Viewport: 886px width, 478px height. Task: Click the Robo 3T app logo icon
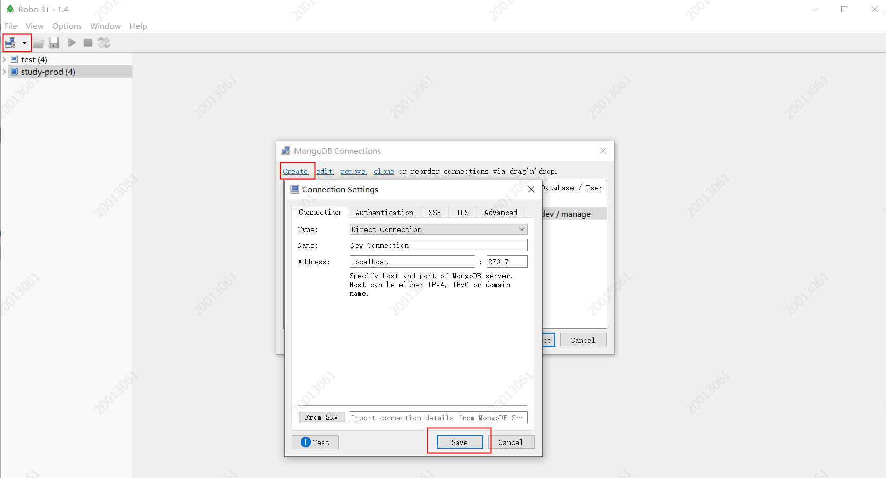[x=10, y=9]
